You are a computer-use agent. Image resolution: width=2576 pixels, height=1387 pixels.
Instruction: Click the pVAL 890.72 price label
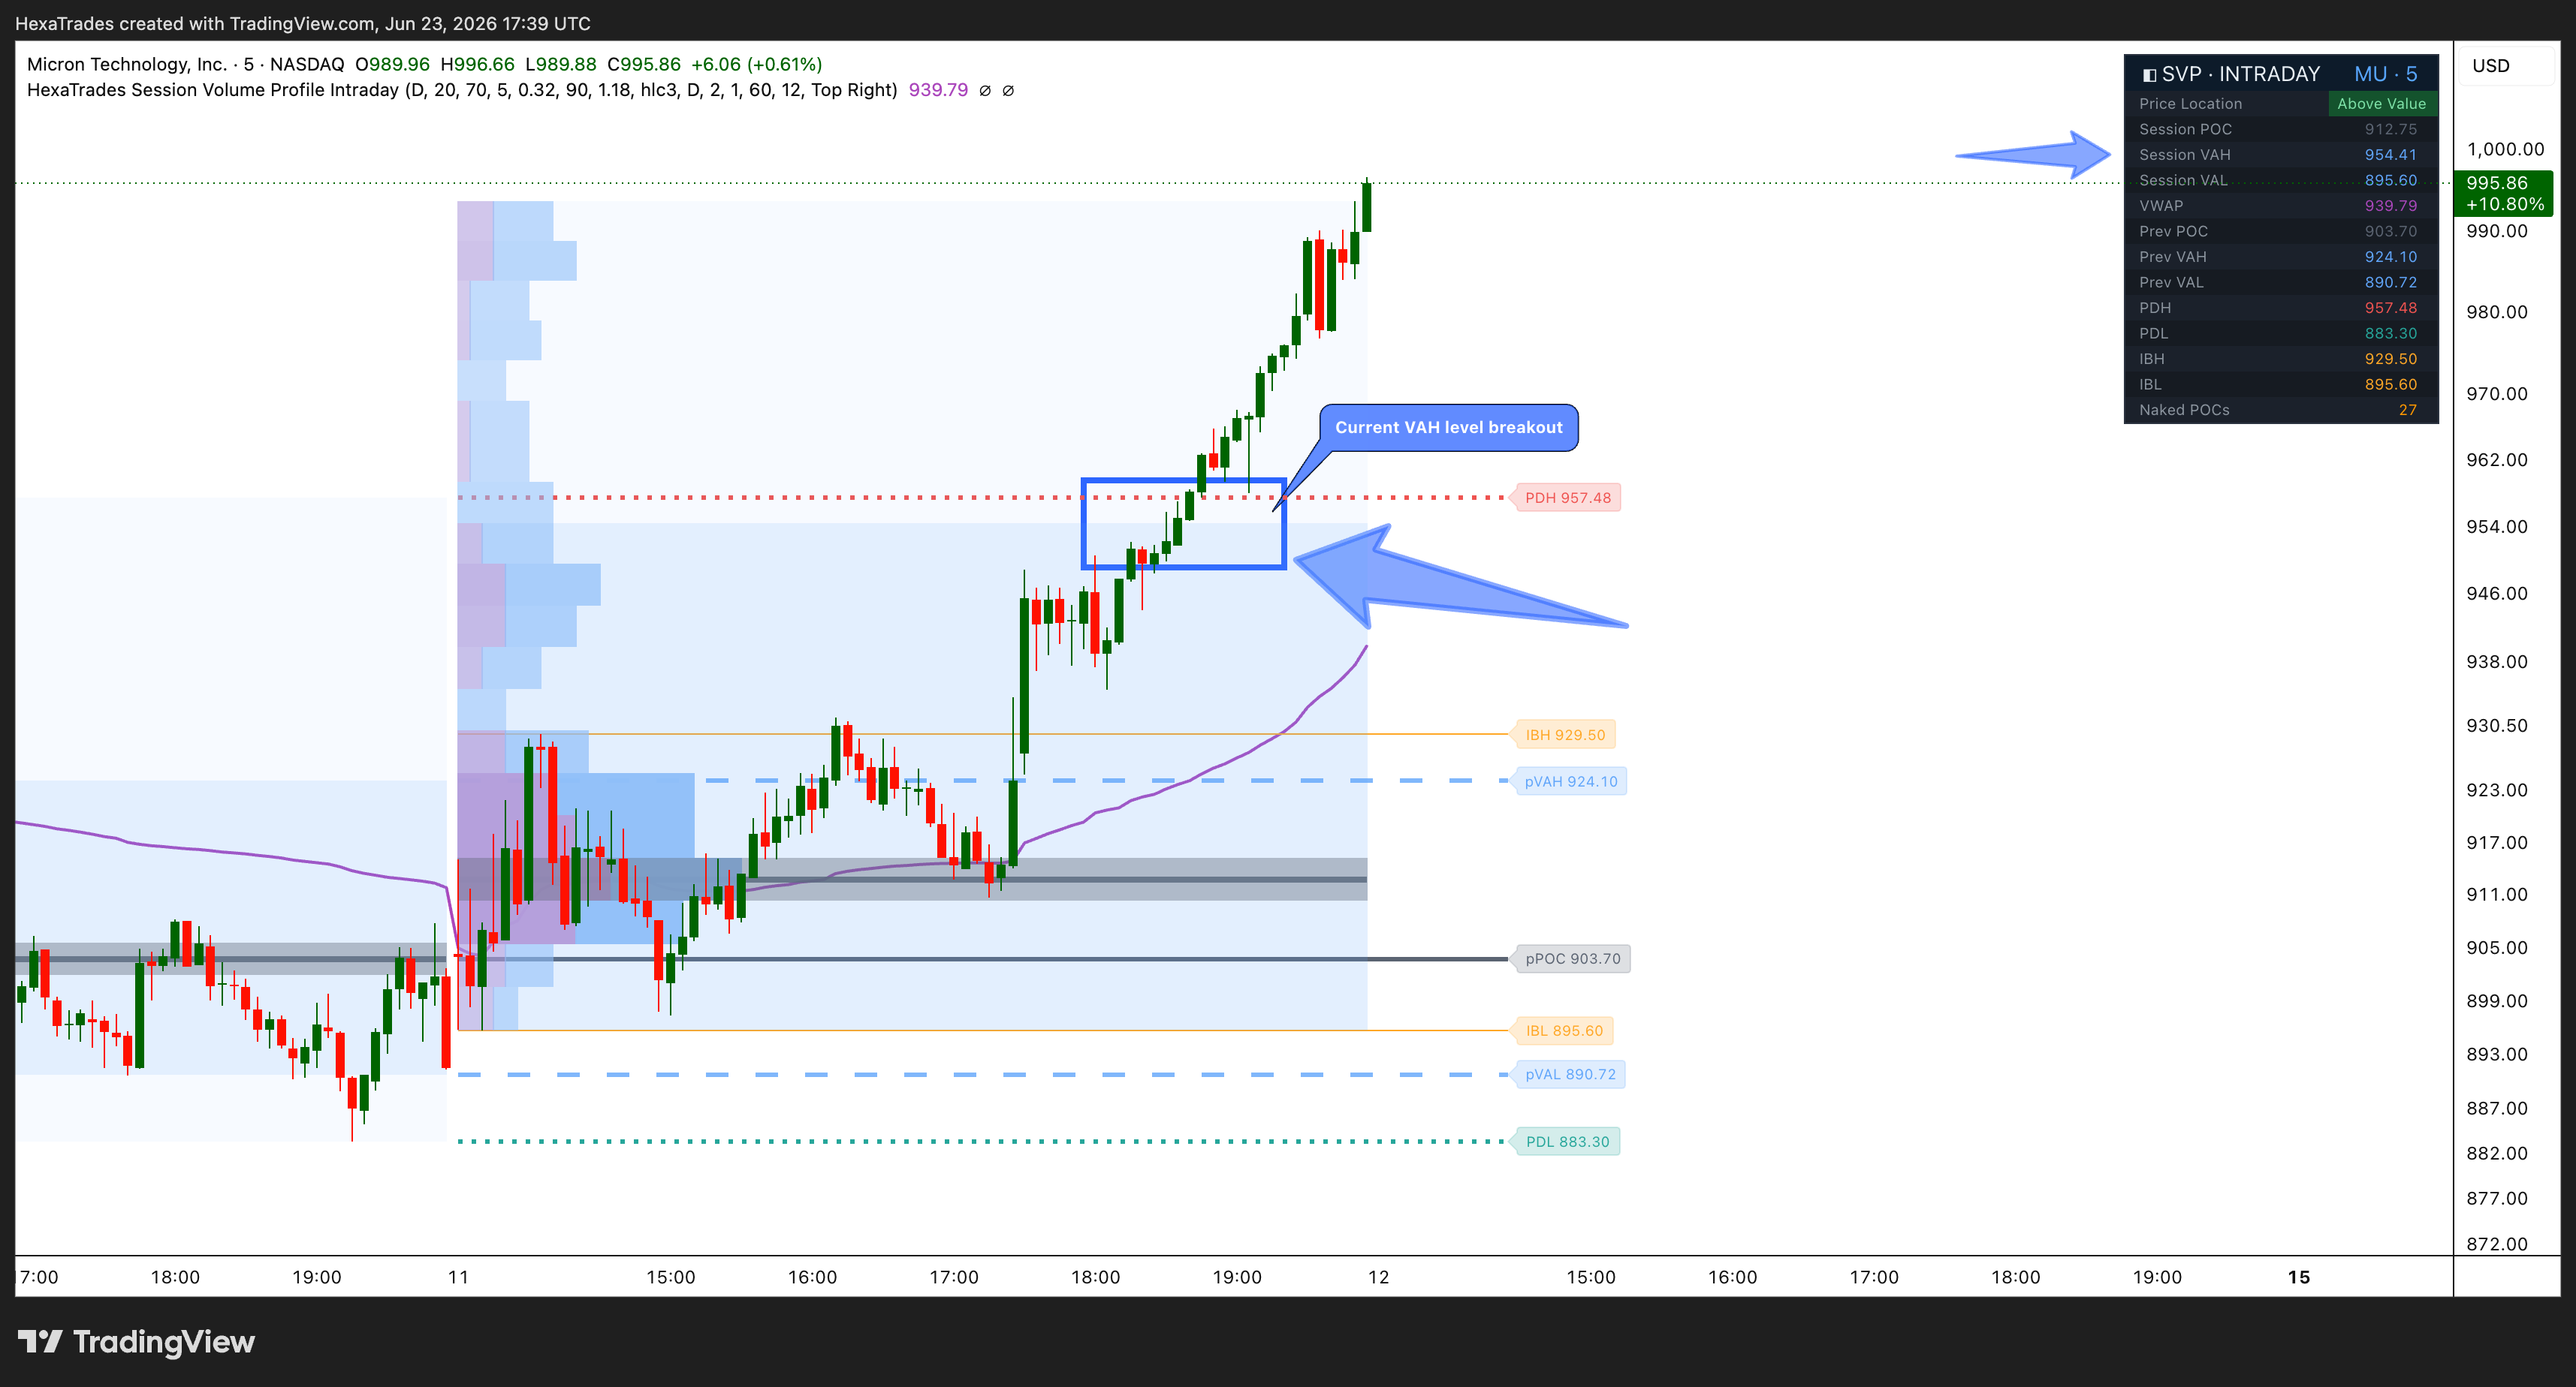point(1568,1074)
